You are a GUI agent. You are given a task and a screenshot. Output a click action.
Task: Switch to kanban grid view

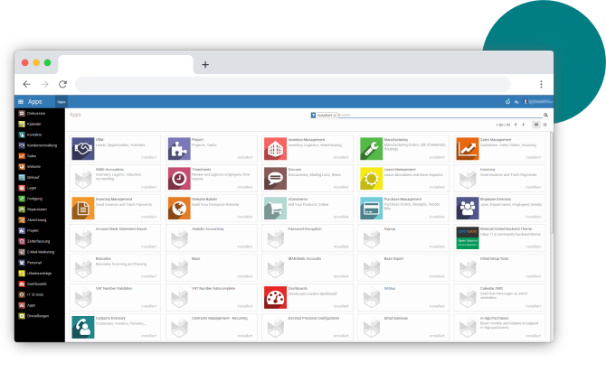536,125
